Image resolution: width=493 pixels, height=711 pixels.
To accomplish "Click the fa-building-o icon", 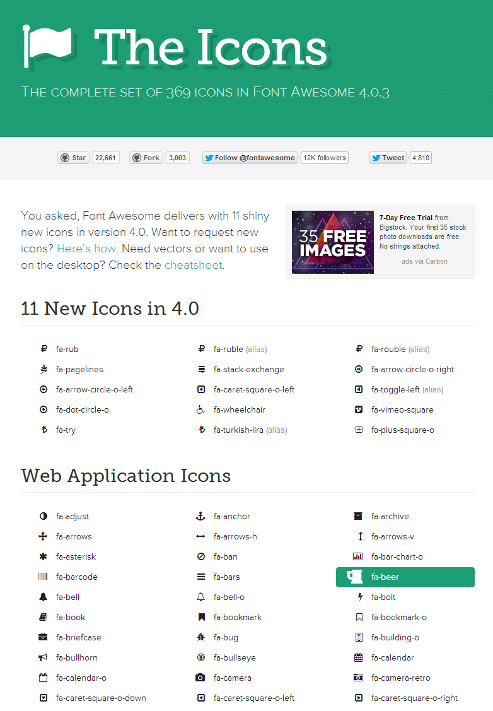I will (x=359, y=637).
